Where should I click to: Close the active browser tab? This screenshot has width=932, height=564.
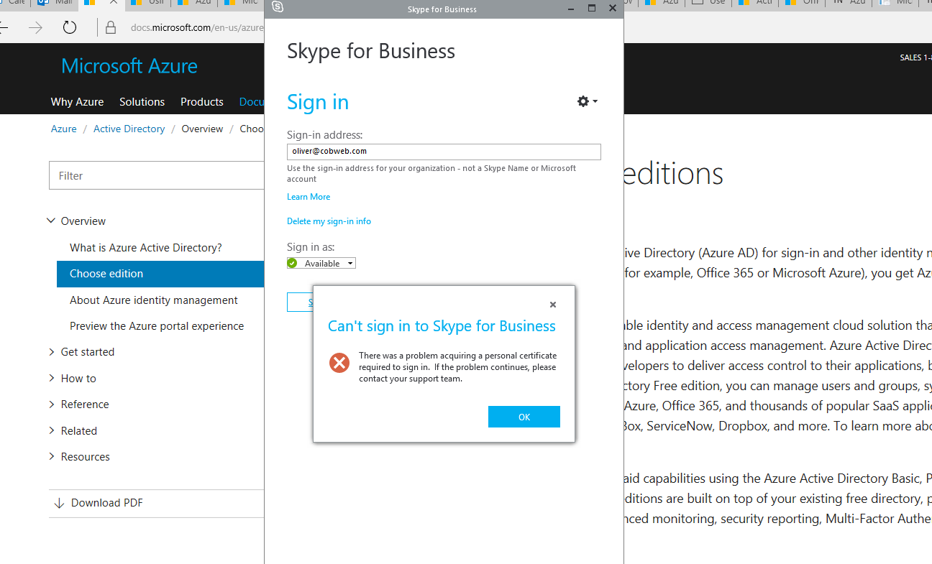point(114,4)
